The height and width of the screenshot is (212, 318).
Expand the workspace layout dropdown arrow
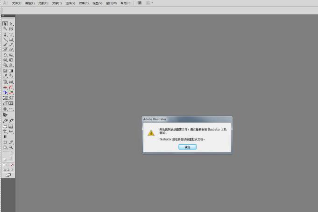[152, 3]
